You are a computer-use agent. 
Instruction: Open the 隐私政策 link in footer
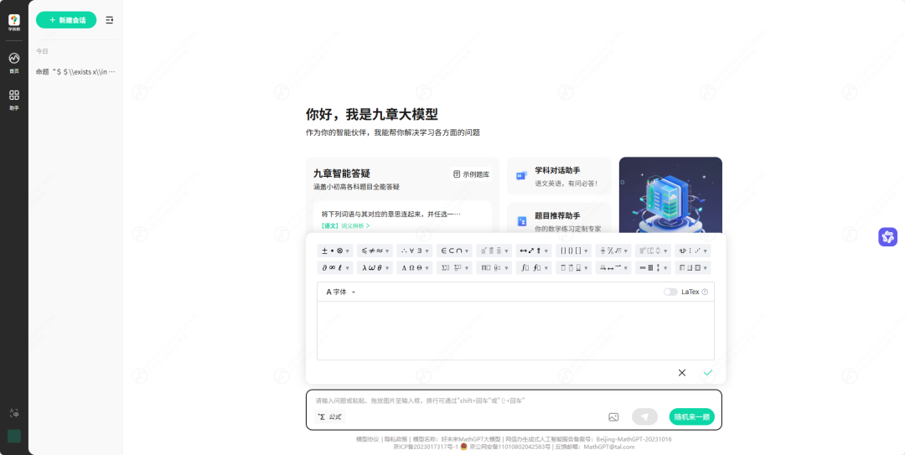pos(396,439)
